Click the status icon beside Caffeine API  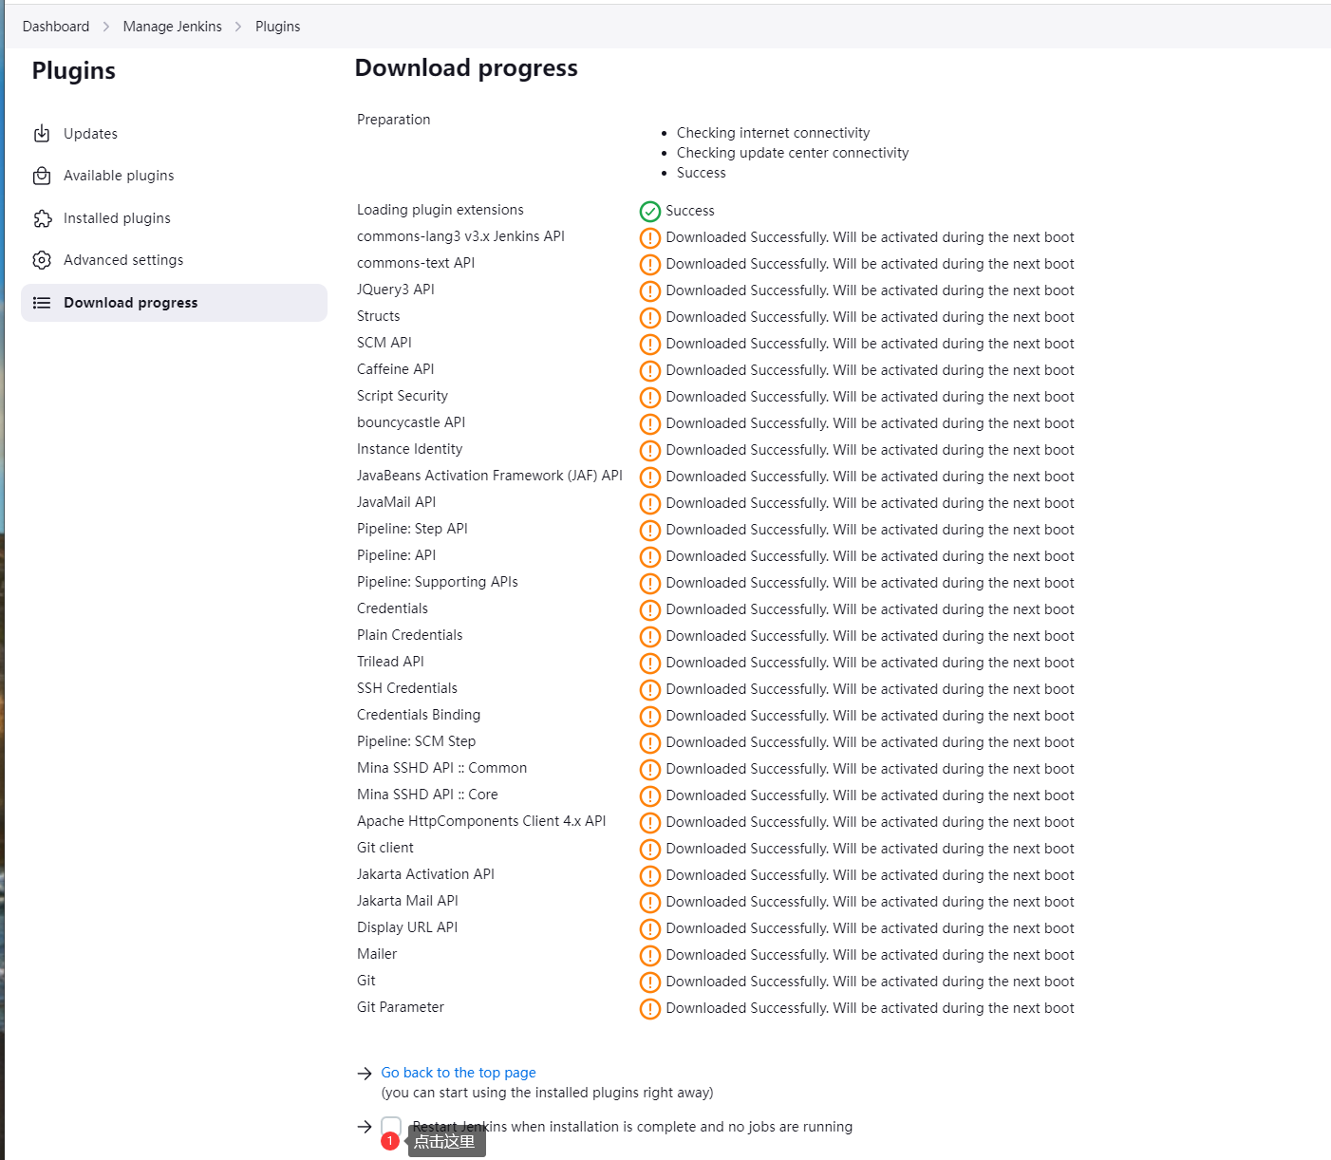(650, 370)
